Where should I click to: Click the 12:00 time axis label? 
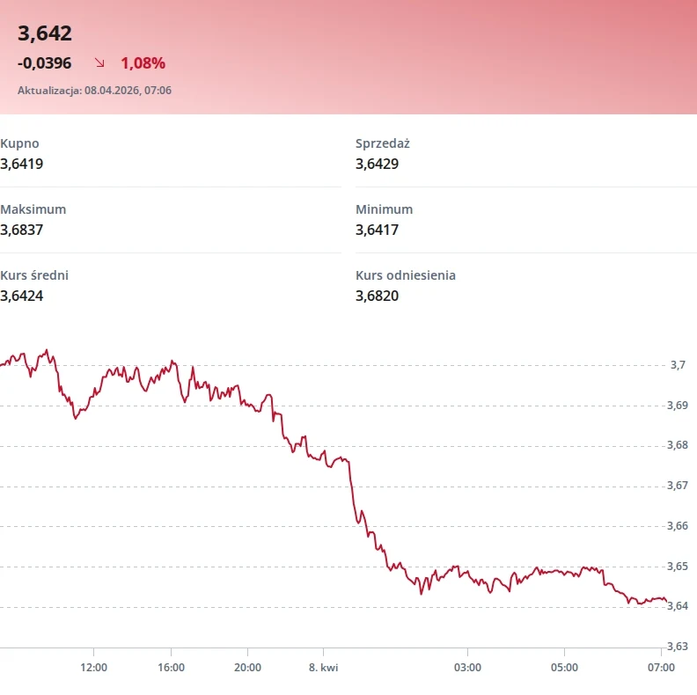pos(93,668)
